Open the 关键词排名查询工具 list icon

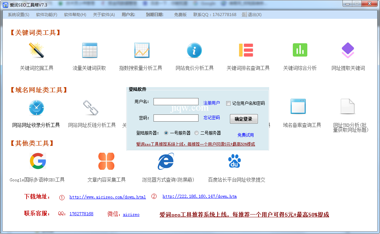(246, 50)
